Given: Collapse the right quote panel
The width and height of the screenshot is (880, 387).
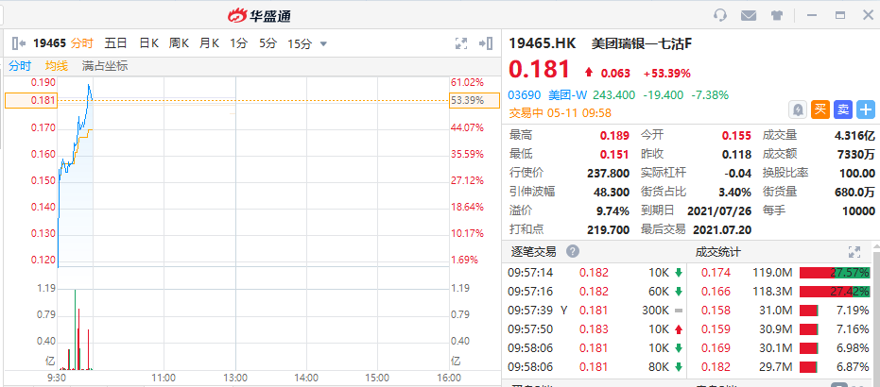Looking at the screenshot, I should tap(487, 42).
